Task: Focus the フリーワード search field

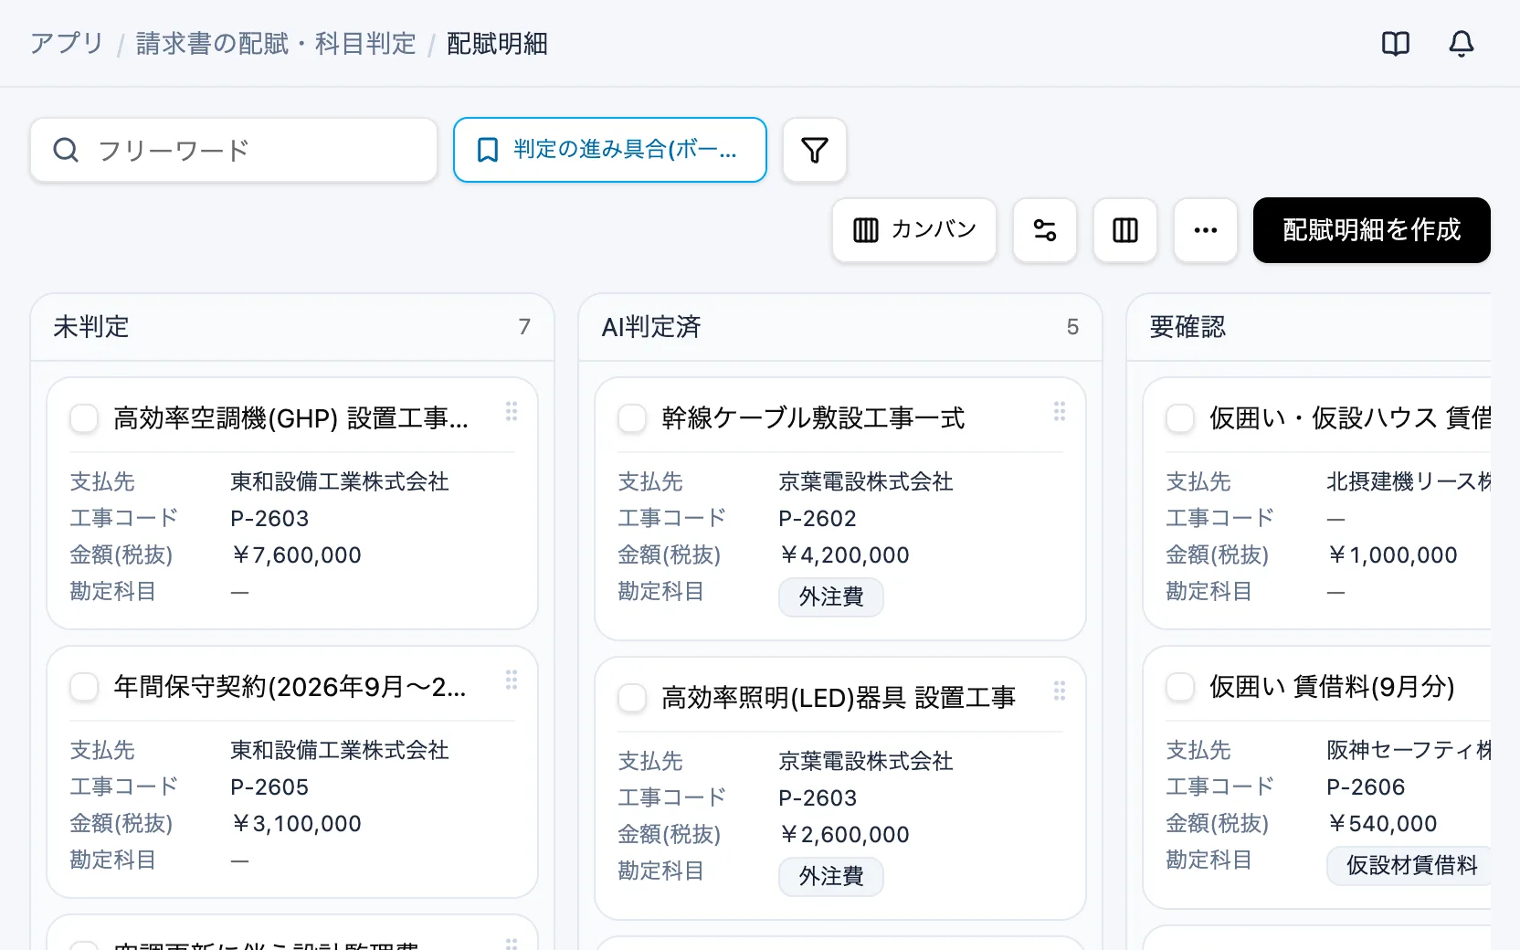Action: [x=234, y=150]
